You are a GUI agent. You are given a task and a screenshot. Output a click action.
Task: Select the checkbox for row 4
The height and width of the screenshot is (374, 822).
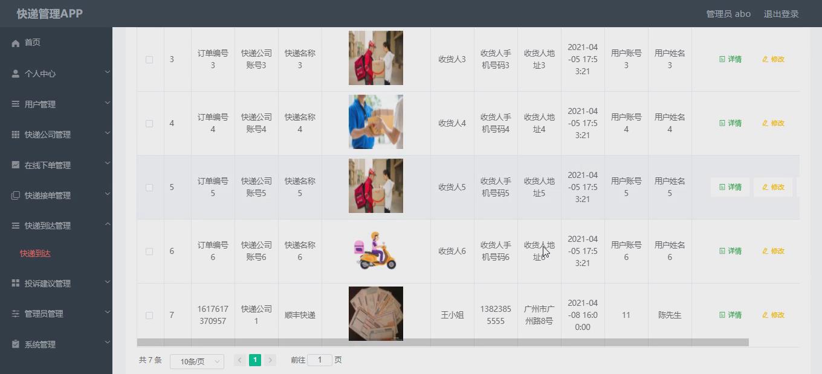[149, 124]
